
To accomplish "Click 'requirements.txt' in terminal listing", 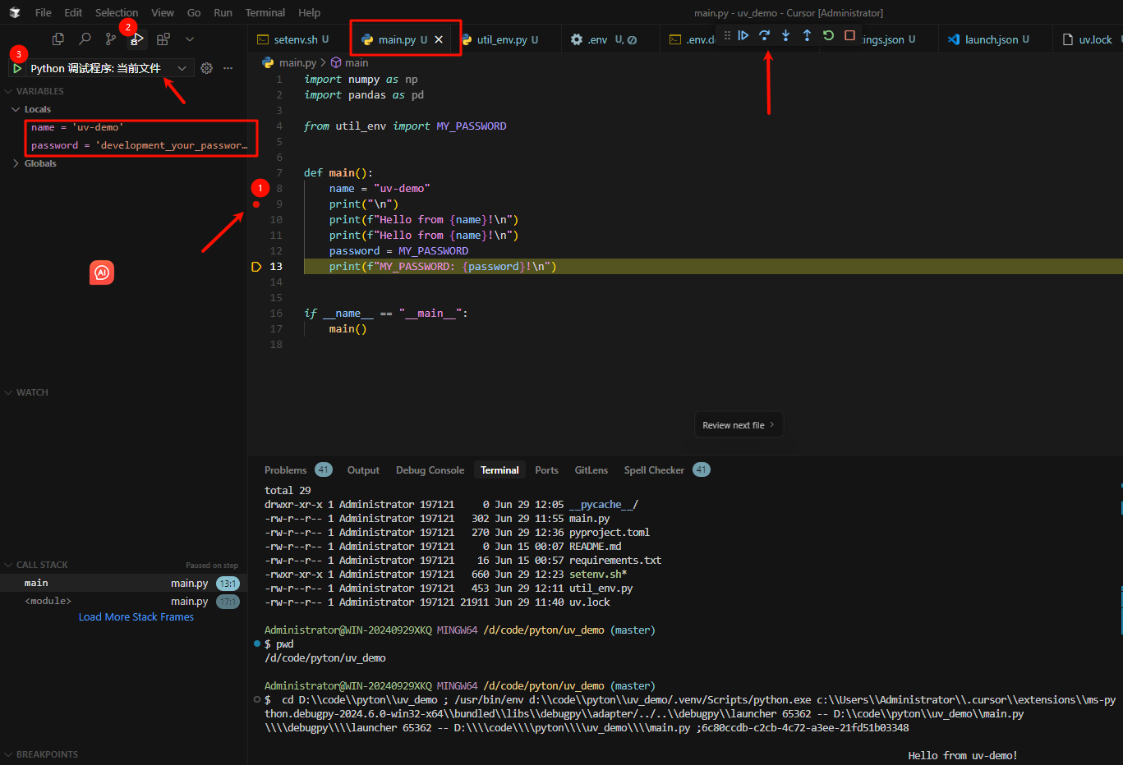I will (x=615, y=561).
